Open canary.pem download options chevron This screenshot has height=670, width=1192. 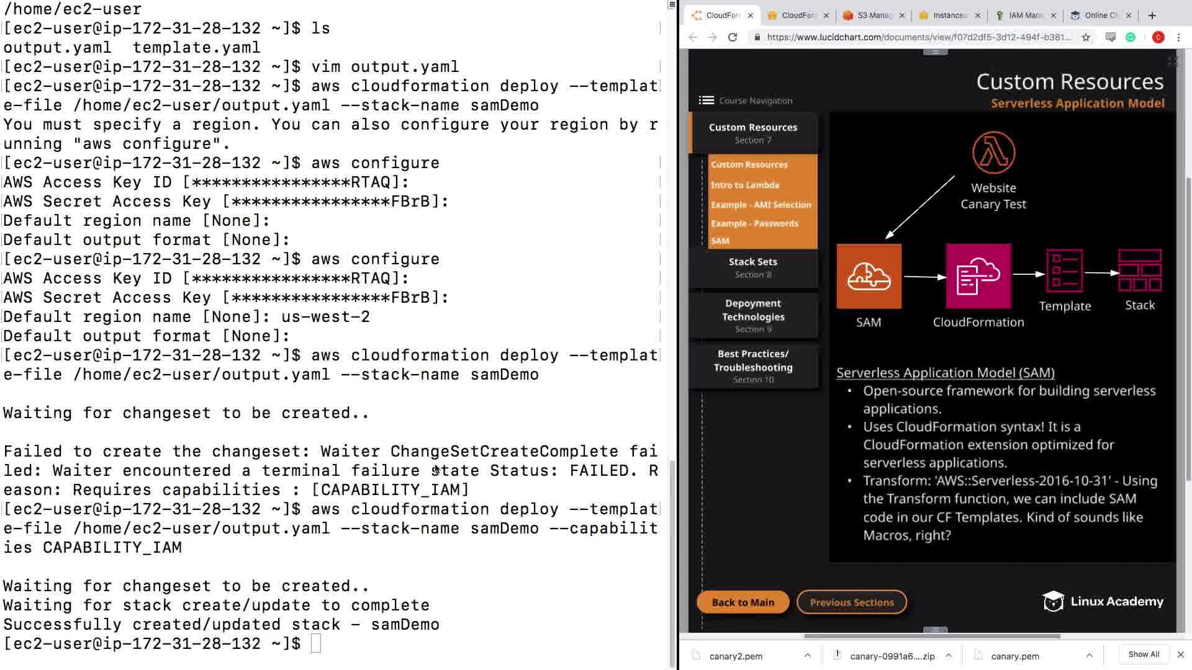(x=1089, y=655)
